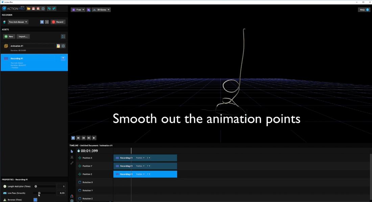Image resolution: width=372 pixels, height=202 pixels.
Task: Toggle the blue circular recorder option button
Action: (42, 22)
